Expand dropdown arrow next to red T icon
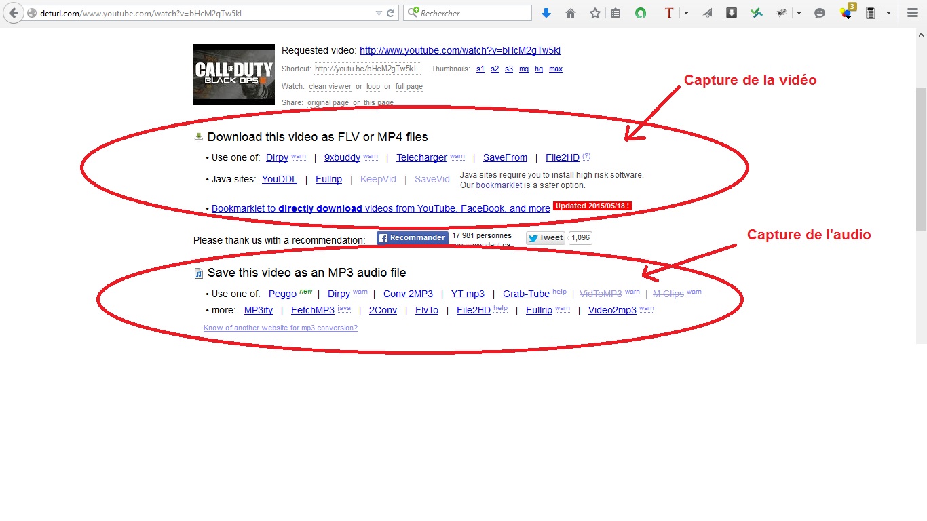Viewport: 927px width, 521px height. point(686,13)
